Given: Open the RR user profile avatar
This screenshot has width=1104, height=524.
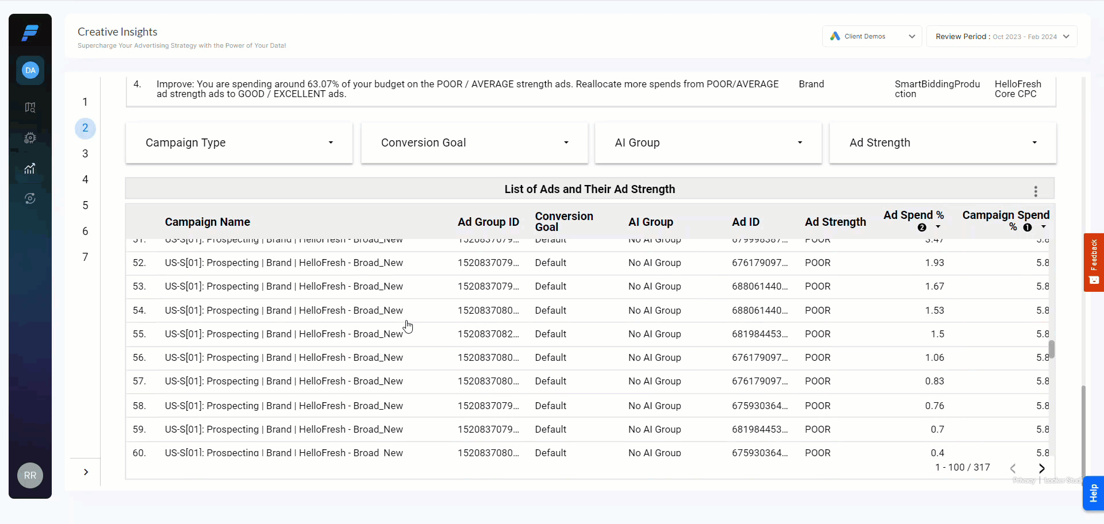Looking at the screenshot, I should (x=30, y=475).
